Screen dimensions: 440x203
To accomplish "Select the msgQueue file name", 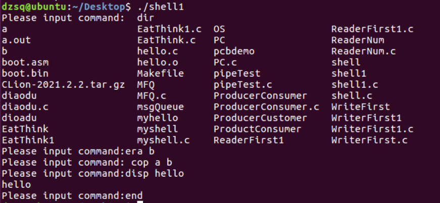I will tap(160, 107).
